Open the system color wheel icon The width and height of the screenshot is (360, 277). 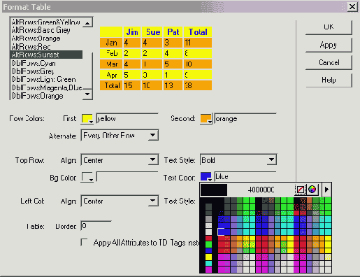(312, 190)
